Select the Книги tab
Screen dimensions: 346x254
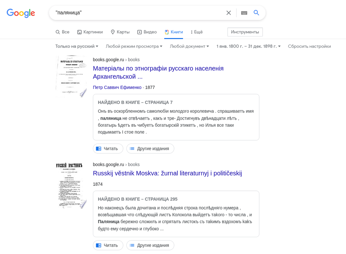(x=174, y=32)
